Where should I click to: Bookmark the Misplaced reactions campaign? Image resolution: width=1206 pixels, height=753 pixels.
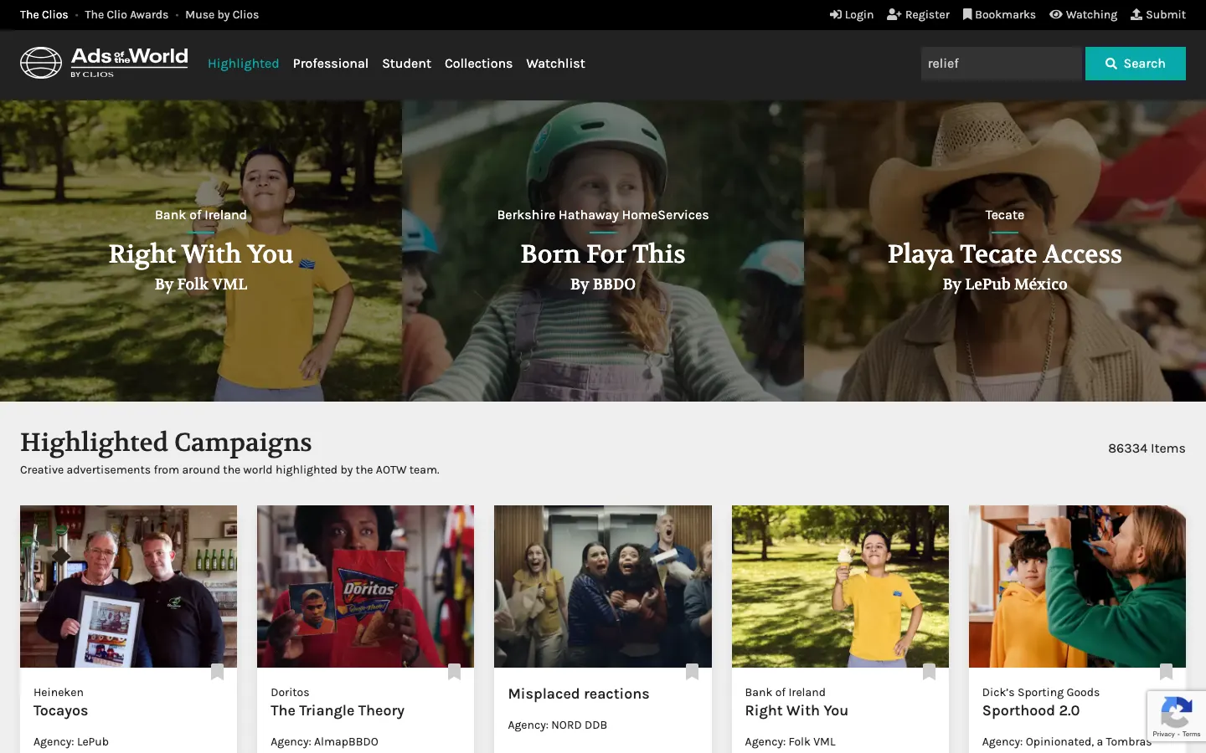click(692, 672)
